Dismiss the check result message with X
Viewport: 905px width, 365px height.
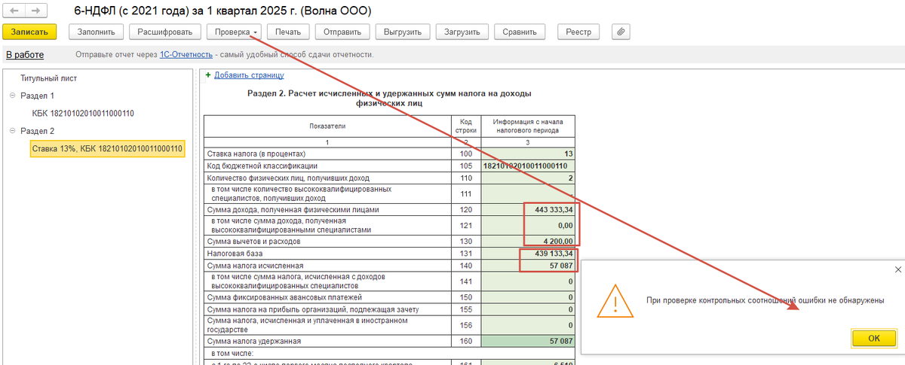coord(897,269)
